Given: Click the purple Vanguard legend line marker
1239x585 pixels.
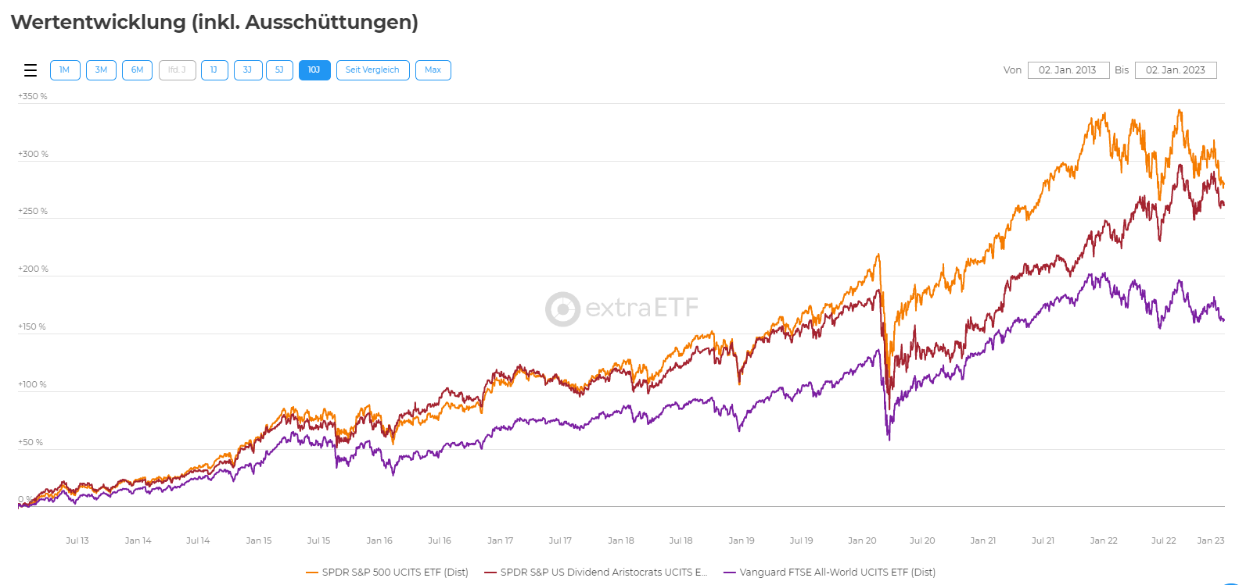Looking at the screenshot, I should click(x=730, y=573).
